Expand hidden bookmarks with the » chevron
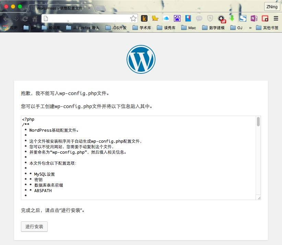The image size is (282, 245). point(250,28)
